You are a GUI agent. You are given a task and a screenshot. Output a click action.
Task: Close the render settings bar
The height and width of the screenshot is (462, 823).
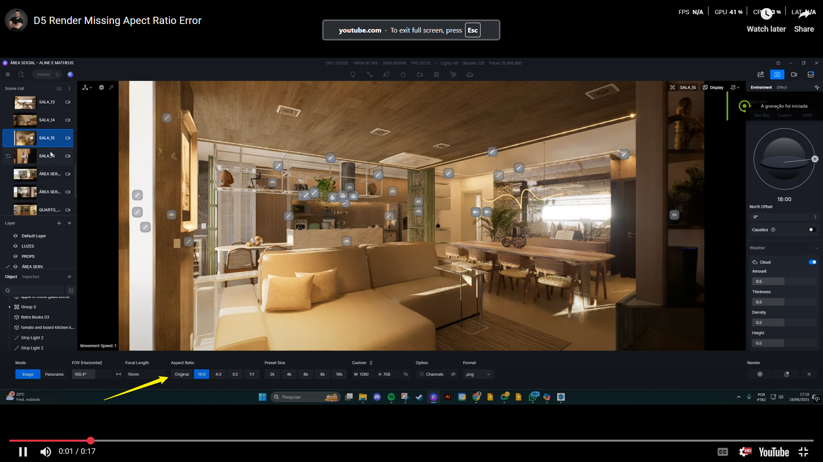pos(809,374)
